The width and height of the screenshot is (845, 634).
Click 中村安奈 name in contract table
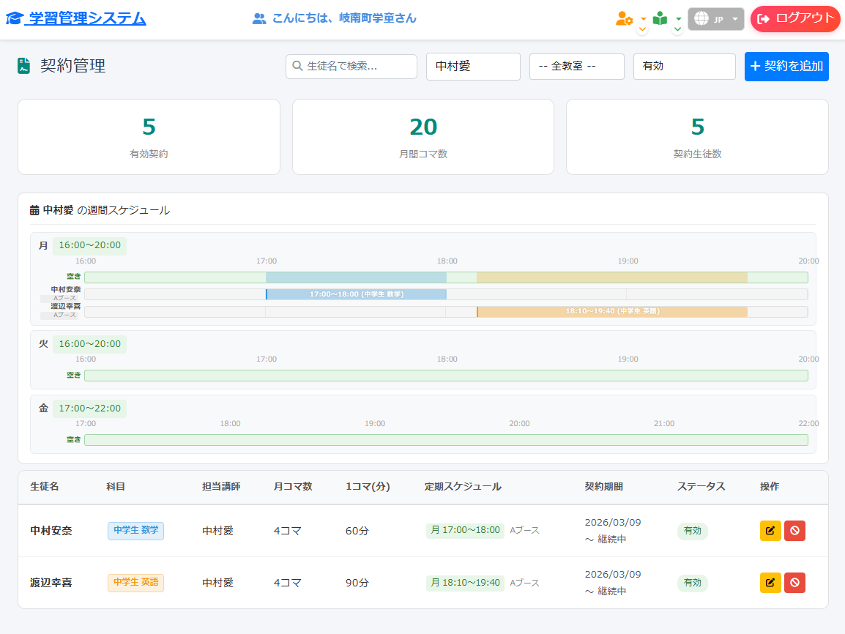[x=51, y=531]
